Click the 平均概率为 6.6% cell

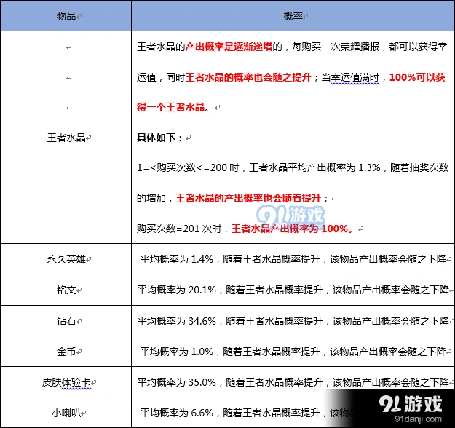click(x=293, y=412)
